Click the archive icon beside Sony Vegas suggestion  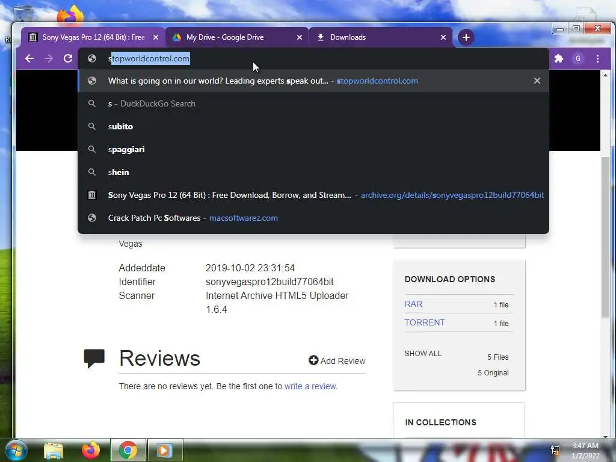[x=92, y=195]
